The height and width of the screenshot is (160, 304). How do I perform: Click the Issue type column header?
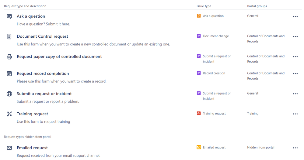point(204,6)
